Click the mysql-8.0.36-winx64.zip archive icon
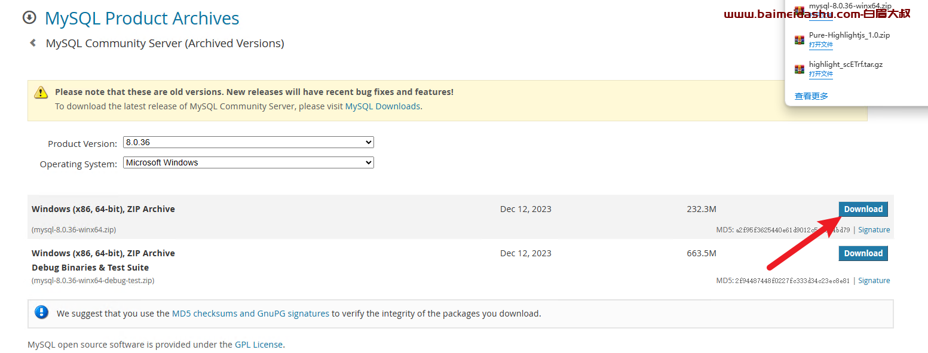This screenshot has height=353, width=928. pyautogui.click(x=800, y=10)
